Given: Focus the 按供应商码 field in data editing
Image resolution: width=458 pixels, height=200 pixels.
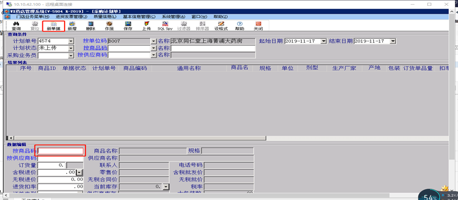Looking at the screenshot, I should pos(60,158).
